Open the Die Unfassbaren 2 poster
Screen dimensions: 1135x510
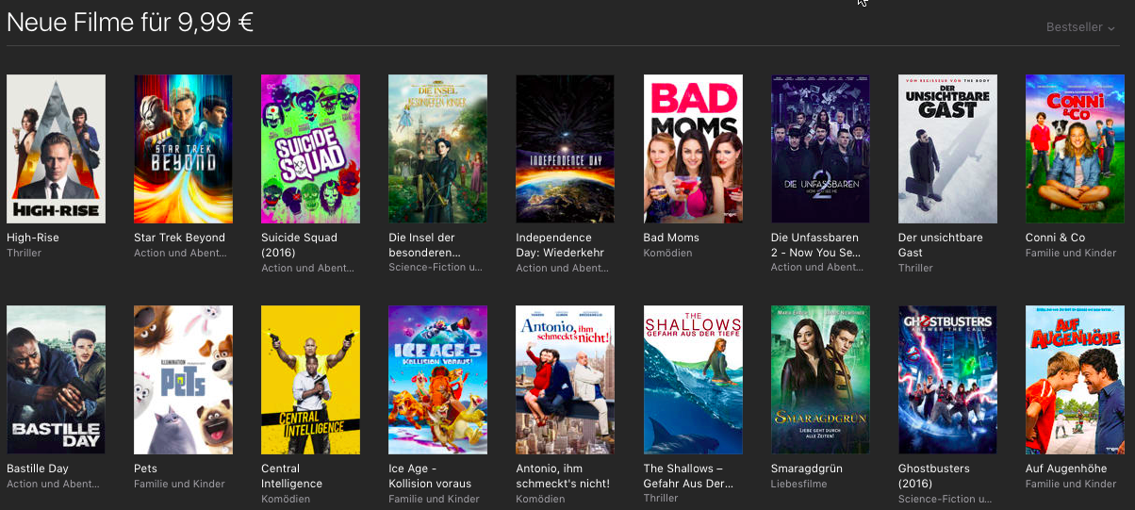[x=820, y=149]
